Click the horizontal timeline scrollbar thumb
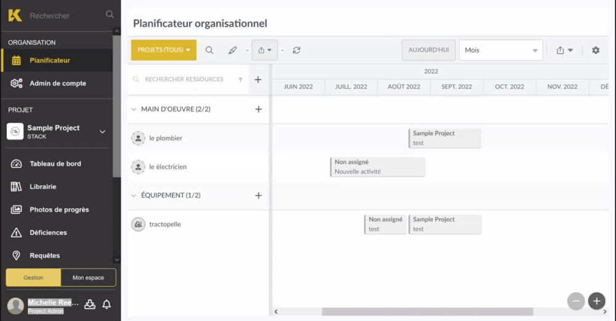Image resolution: width=616 pixels, height=321 pixels. coord(428,312)
